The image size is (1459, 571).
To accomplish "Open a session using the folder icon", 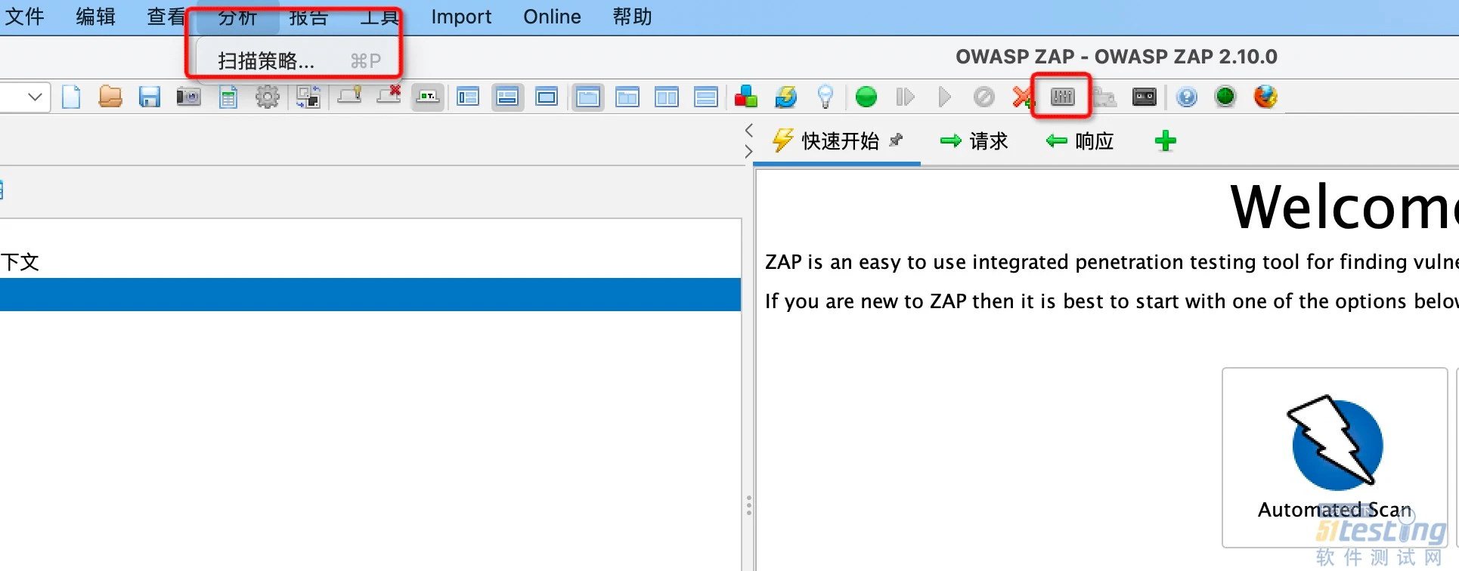I will tap(110, 97).
